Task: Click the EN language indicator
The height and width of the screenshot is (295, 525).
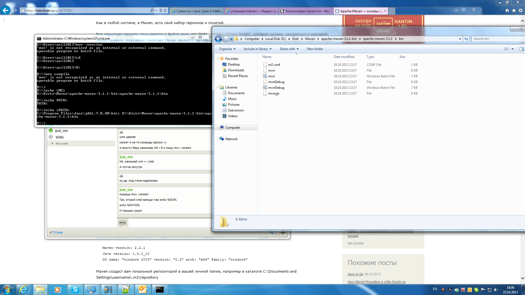Action: 435,289
